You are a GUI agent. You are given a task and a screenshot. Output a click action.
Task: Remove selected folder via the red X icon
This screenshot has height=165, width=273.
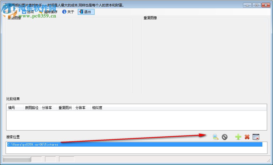tap(247, 137)
